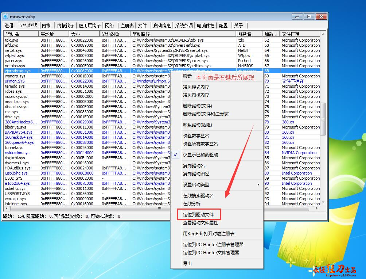Image resolution: width=366 pixels, height=279 pixels.
Task: Open the 配置 tab
Action: pyautogui.click(x=223, y=26)
